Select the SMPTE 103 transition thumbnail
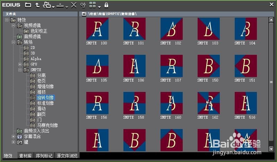The width and height of the screenshot is (277, 162). click(x=208, y=29)
